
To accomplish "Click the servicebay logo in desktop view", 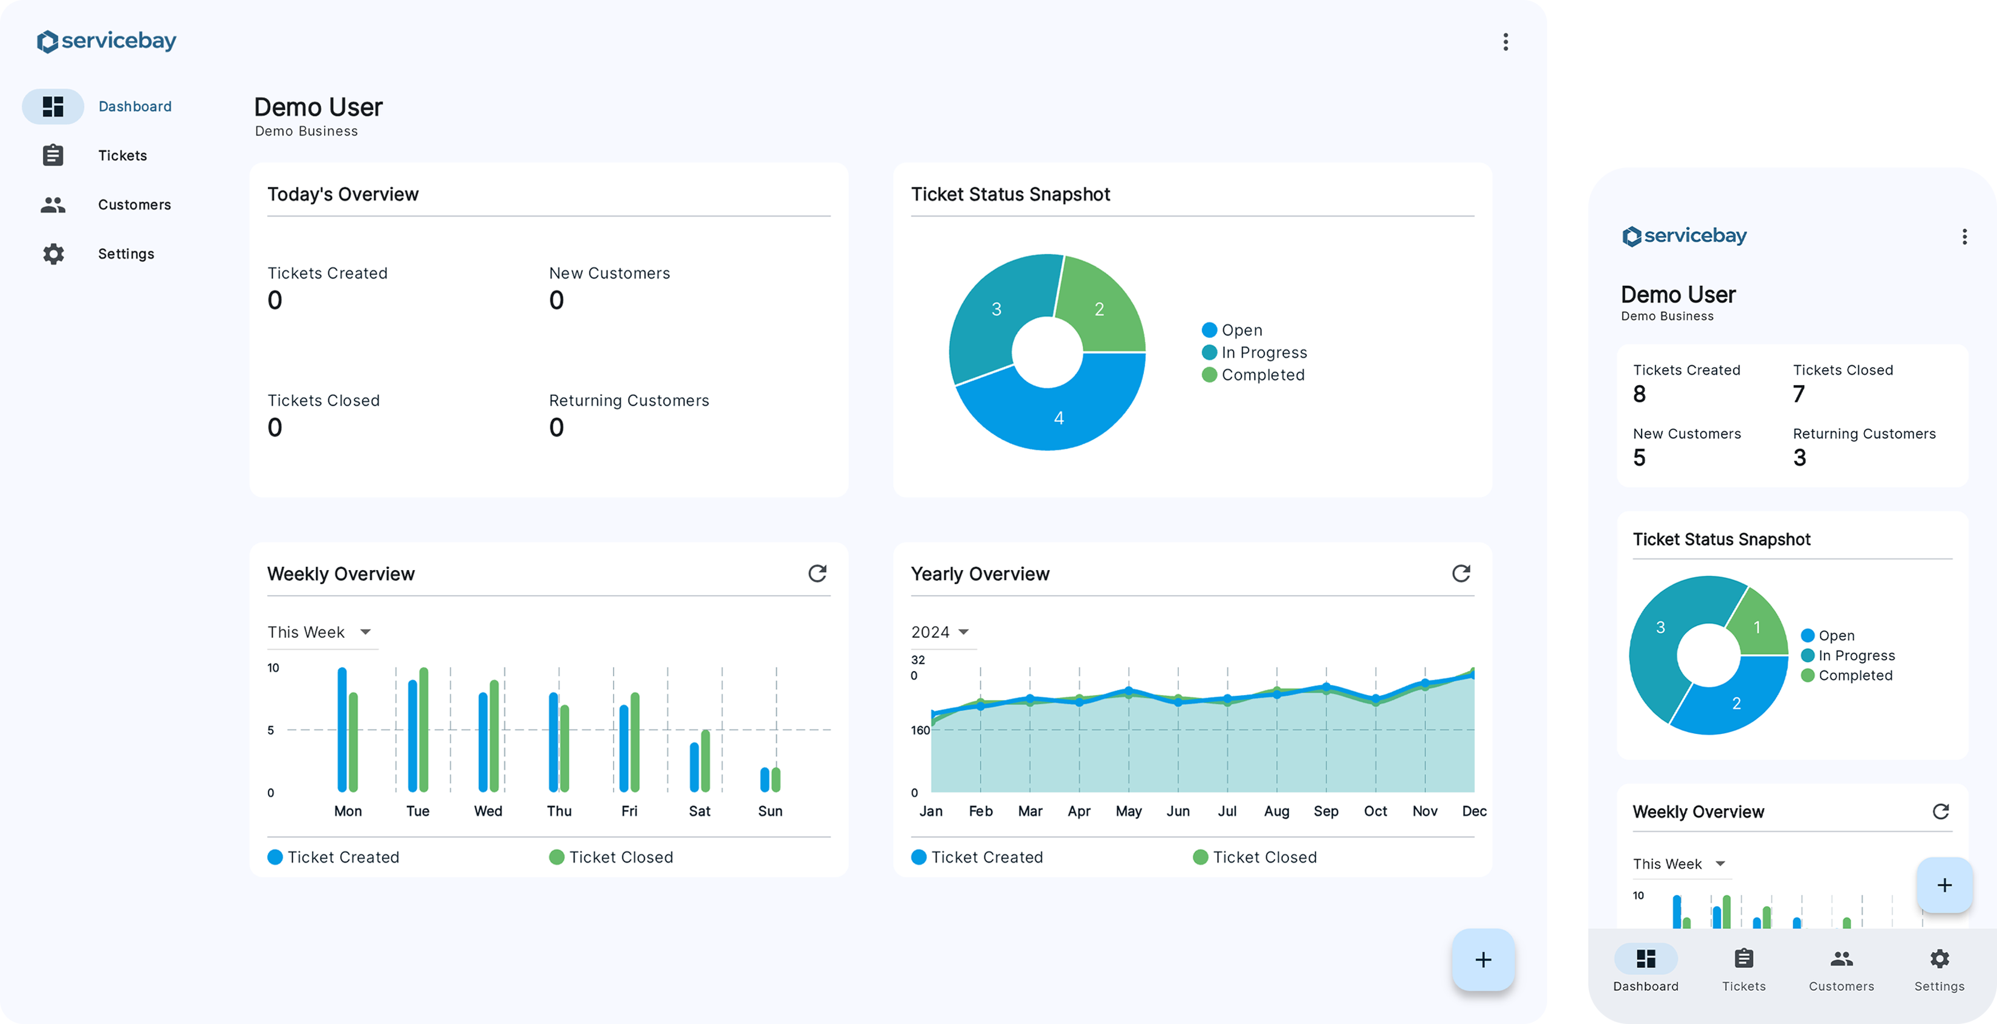I will [106, 41].
